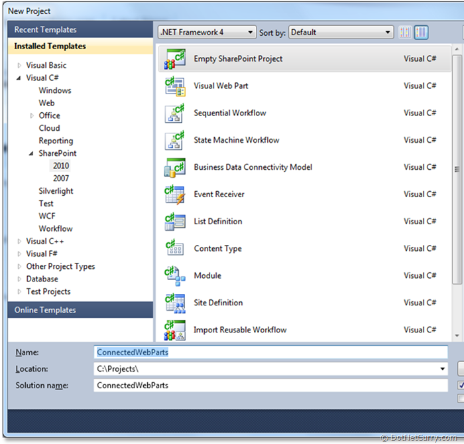Click 'Empty SharePoint Project' template name
The image size is (464, 444).
[238, 59]
